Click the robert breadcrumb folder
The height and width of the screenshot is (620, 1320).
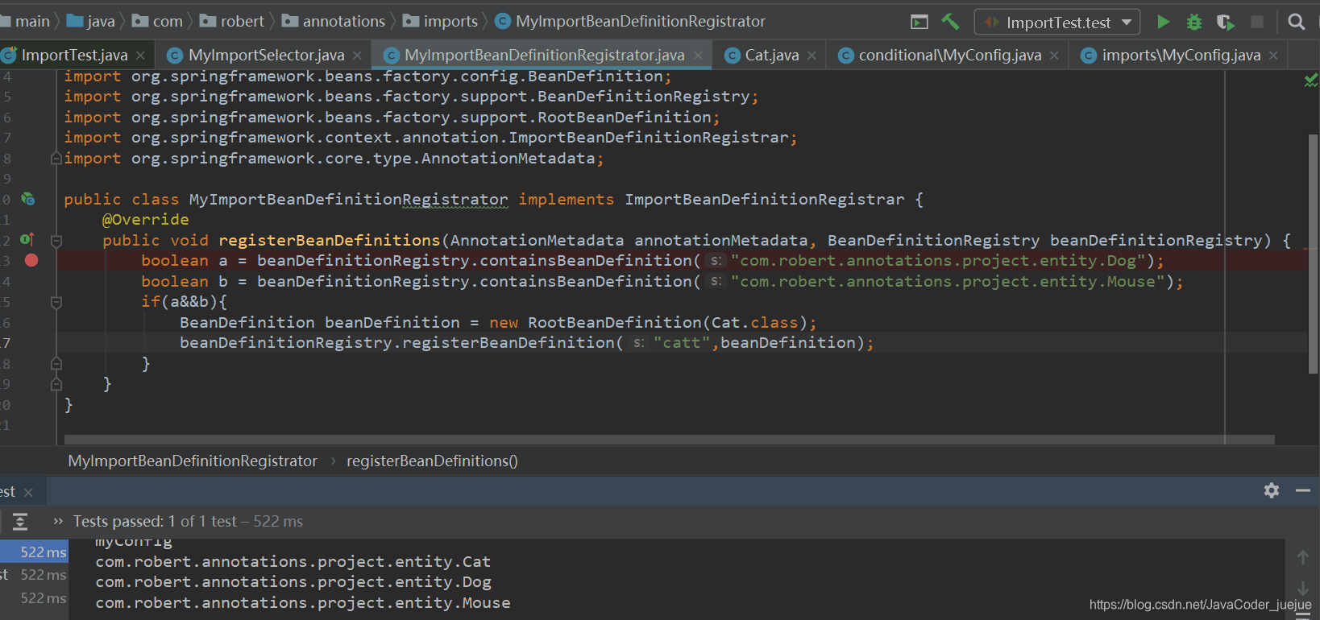click(x=232, y=21)
